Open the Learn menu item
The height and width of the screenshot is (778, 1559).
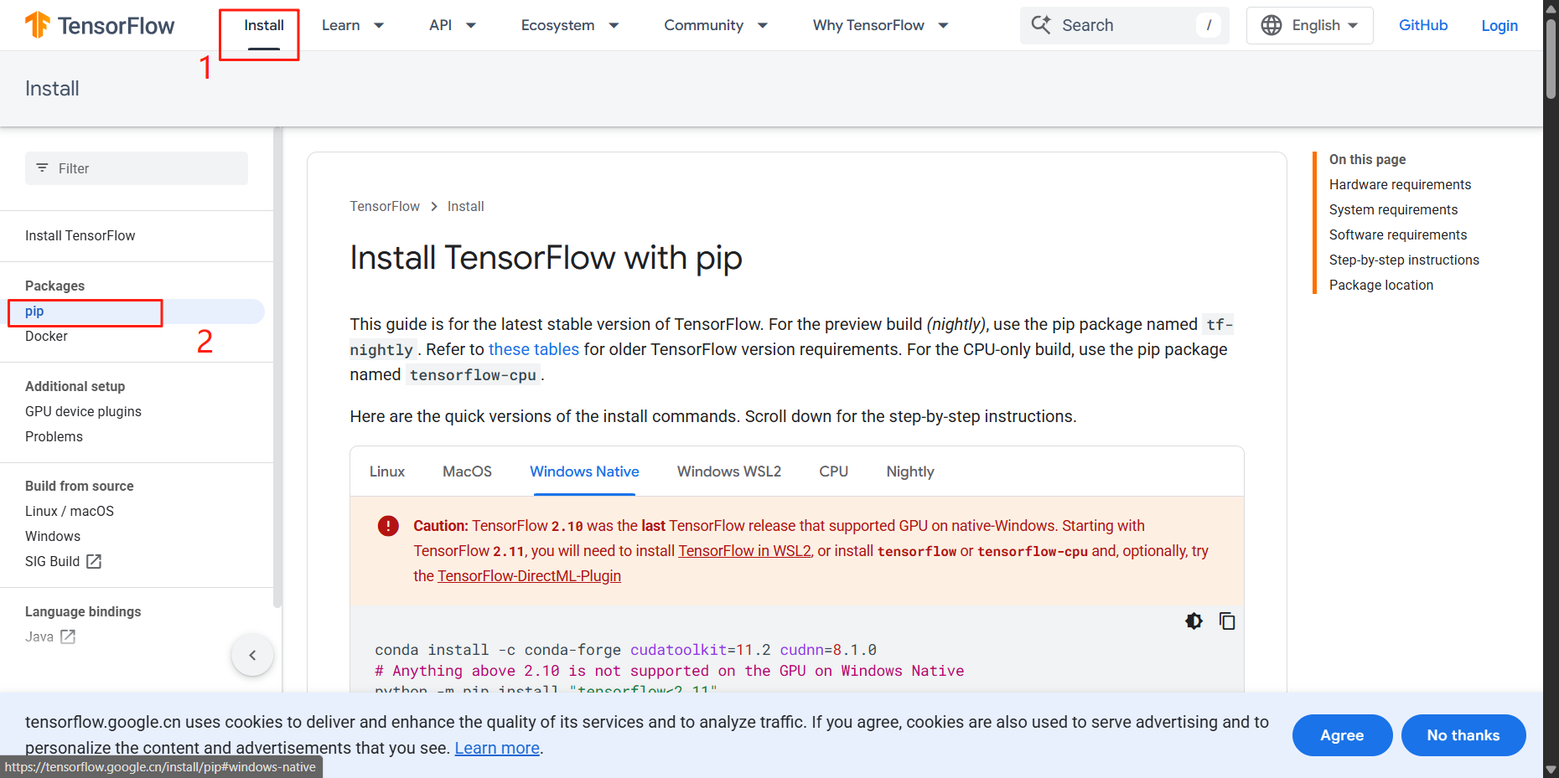tap(341, 25)
